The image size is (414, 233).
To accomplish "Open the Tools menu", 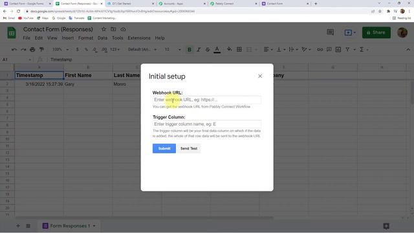I will coord(118,38).
